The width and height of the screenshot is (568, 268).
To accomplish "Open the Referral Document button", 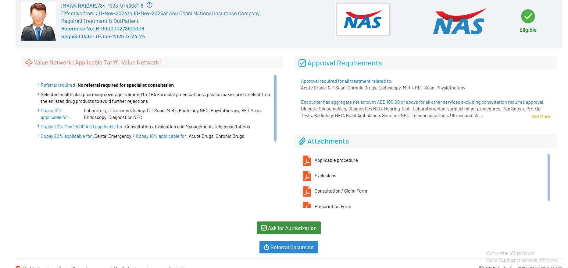I will (x=289, y=247).
